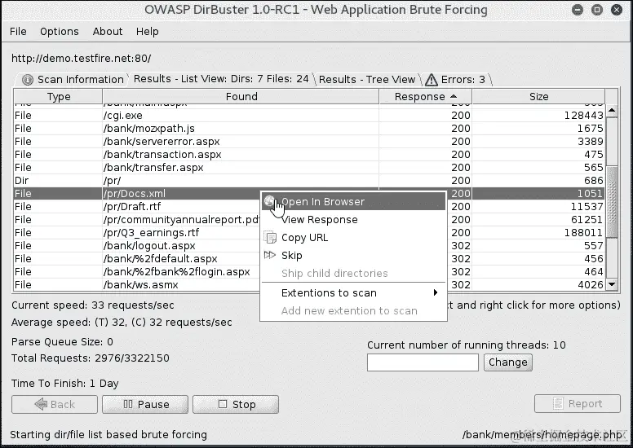633x448 pixels.
Task: Select the /bank/mozxpath.js row
Action: 309,128
